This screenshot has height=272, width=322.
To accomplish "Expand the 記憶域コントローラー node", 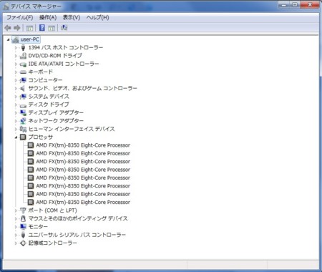I will pos(16,243).
